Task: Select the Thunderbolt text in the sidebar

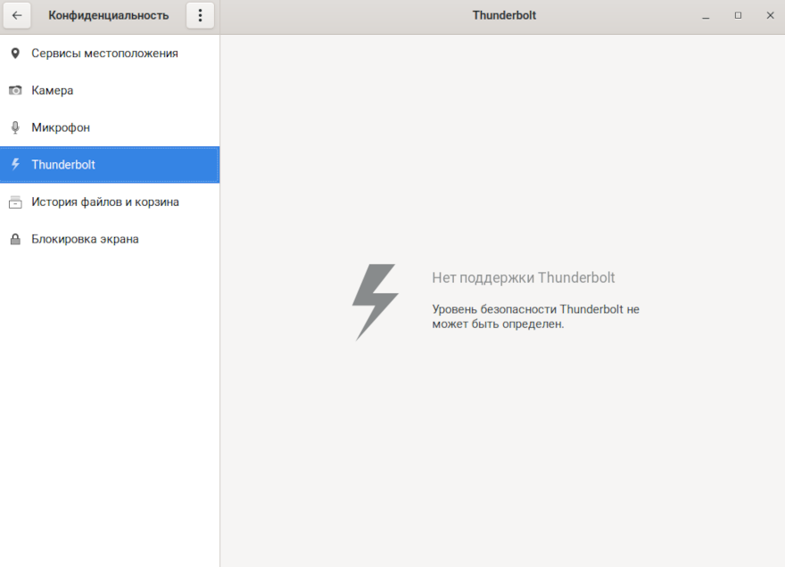Action: pyautogui.click(x=63, y=165)
